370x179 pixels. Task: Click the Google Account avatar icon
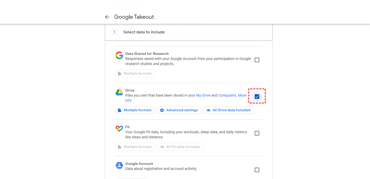(x=119, y=165)
